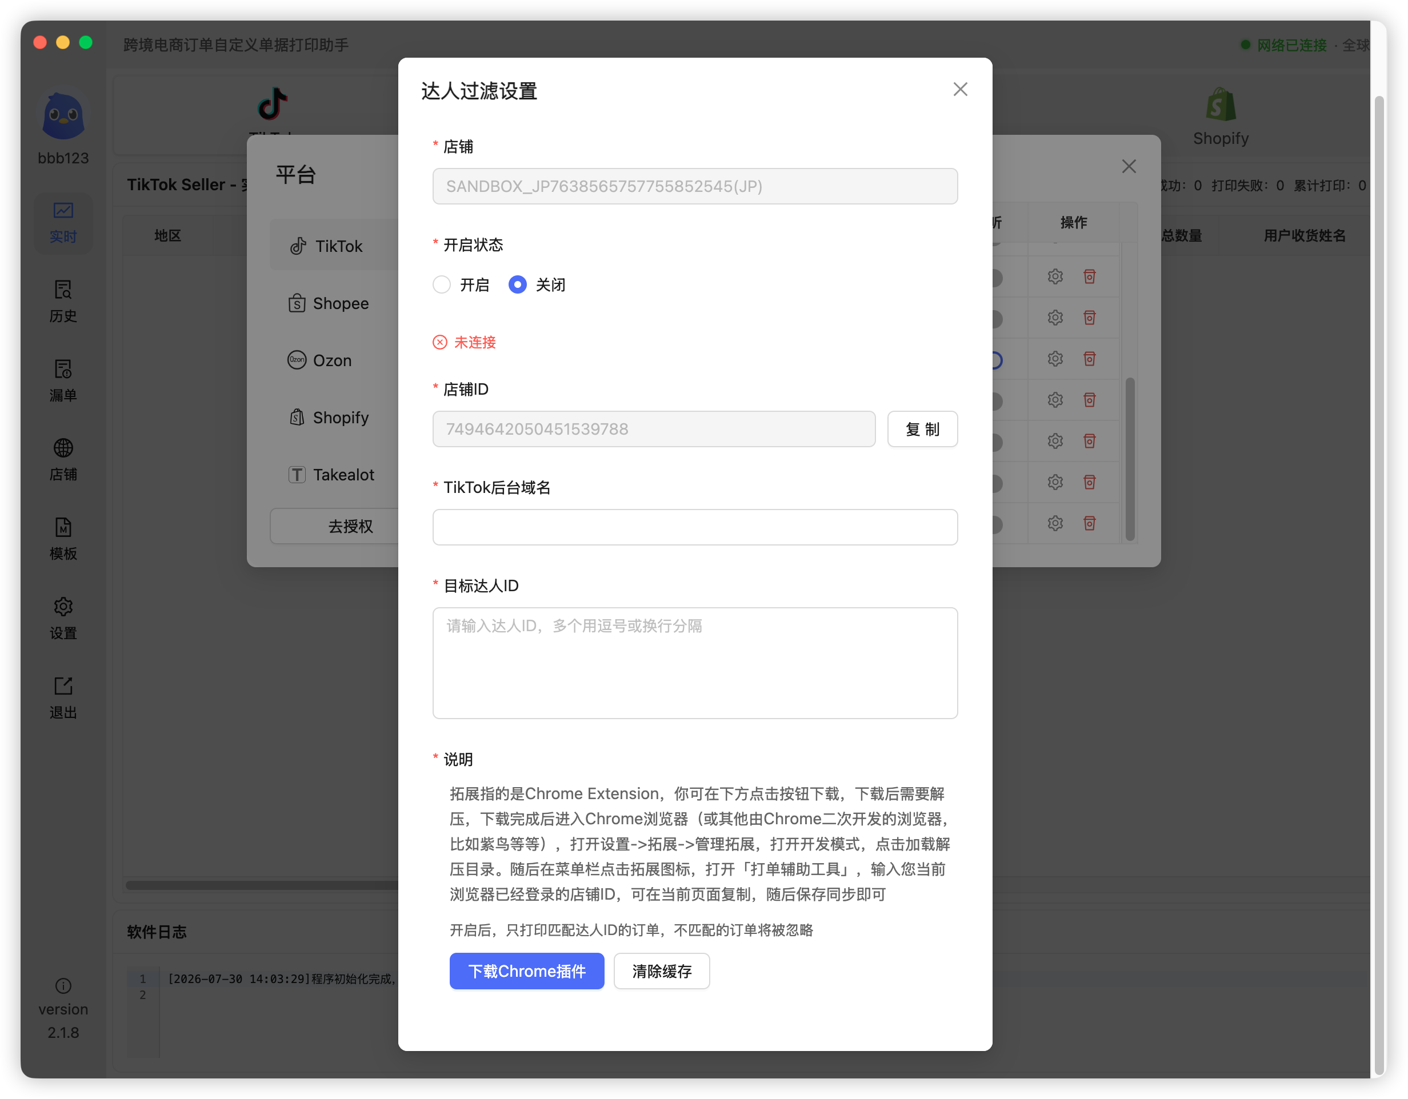This screenshot has height=1099, width=1408.
Task: Click the 平台 dialog table scrollbar
Action: tap(1130, 459)
